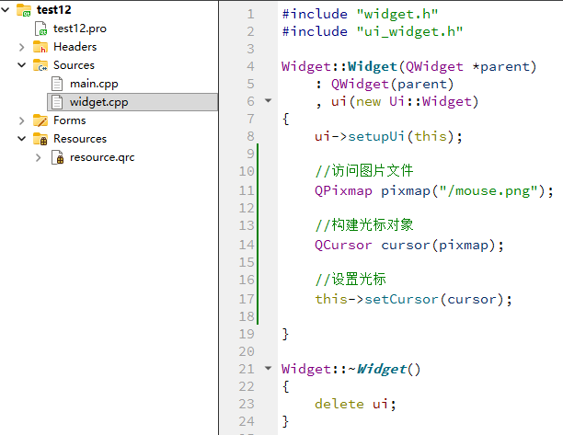Click the main.cpp file icon
The height and width of the screenshot is (435, 563).
[x=57, y=84]
